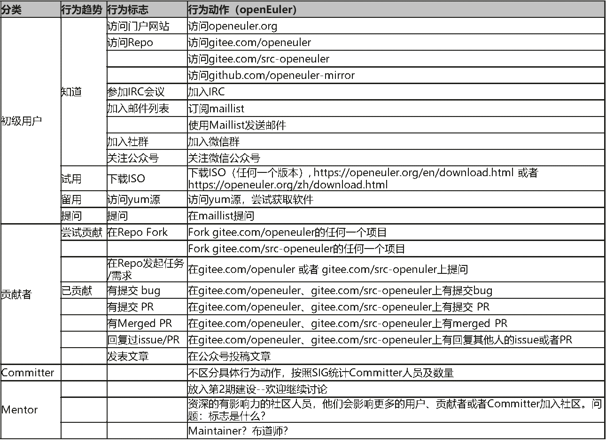606x443 pixels.
Task: Click the 下载ISO behavior marker cell
Action: tap(126, 179)
